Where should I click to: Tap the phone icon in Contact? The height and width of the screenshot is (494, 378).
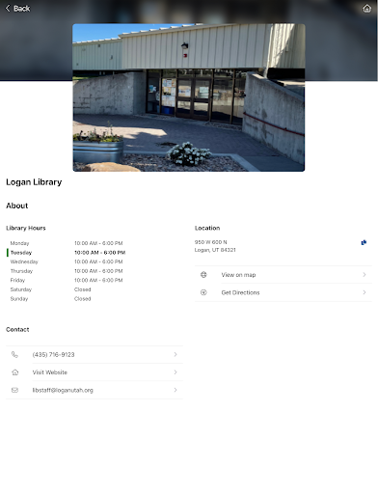(14, 354)
